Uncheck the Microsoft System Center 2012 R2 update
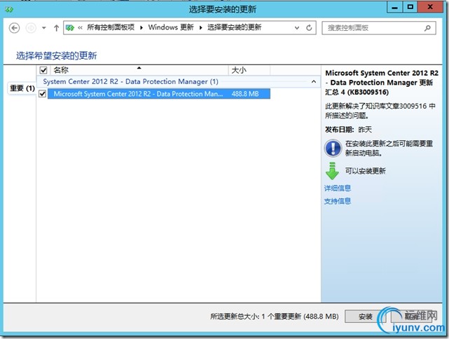This screenshot has height=339, width=449. [x=43, y=94]
